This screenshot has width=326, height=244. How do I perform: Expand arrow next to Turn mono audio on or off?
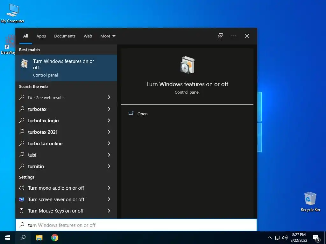(109, 188)
